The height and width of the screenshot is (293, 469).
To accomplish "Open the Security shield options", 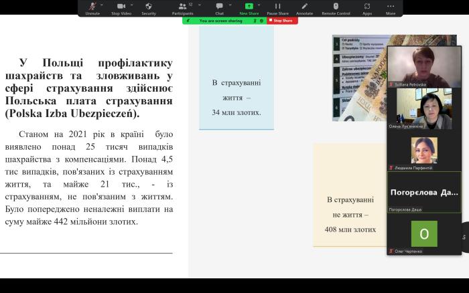I will click(x=149, y=6).
